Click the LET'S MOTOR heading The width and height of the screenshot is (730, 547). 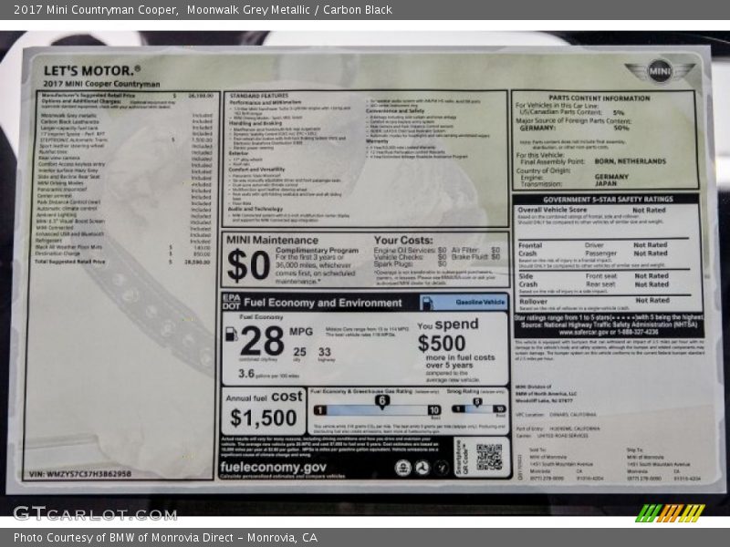(92, 69)
